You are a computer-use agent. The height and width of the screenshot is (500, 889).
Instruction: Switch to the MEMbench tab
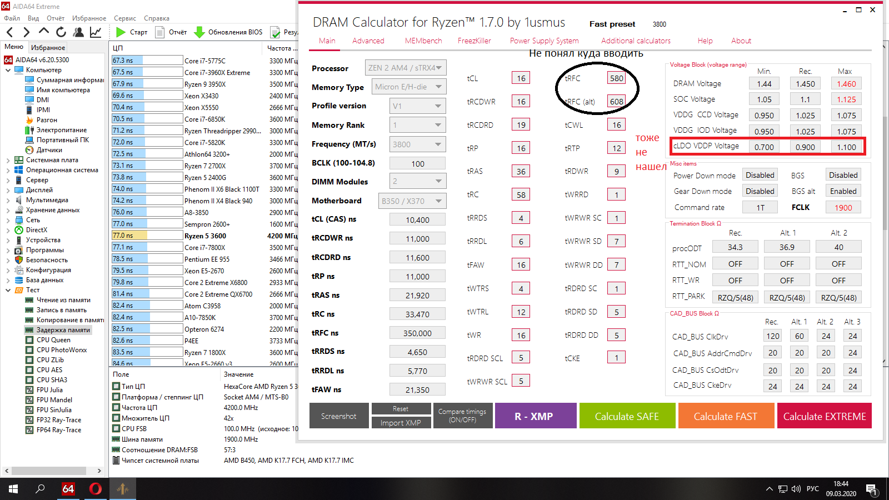click(x=423, y=41)
